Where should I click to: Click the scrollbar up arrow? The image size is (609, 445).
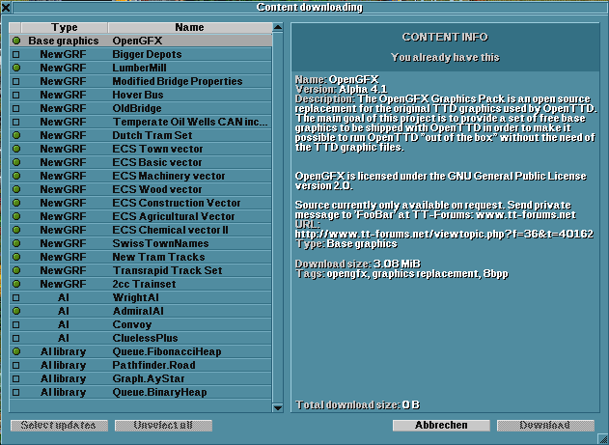[x=278, y=28]
